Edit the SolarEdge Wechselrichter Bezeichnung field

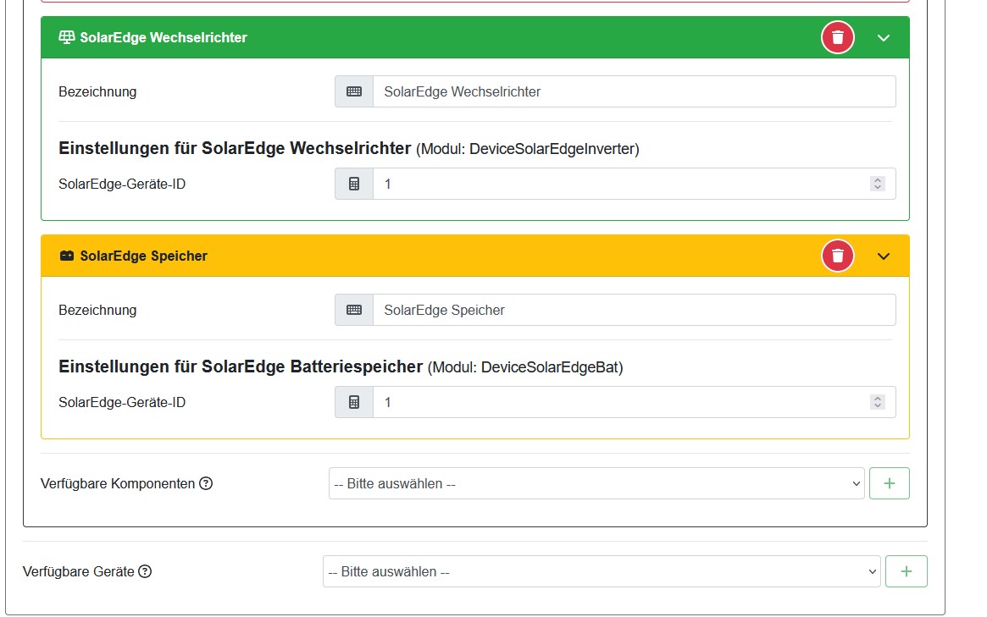(x=634, y=91)
